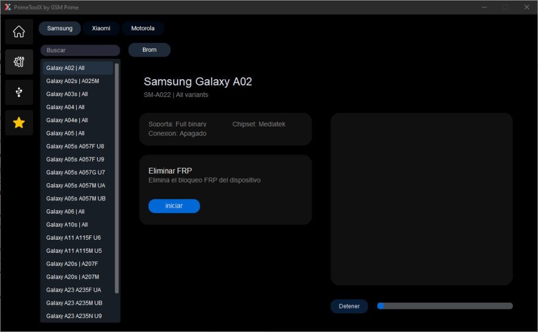
Task: Click the PrimeToolX logo in title bar
Action: click(x=7, y=7)
